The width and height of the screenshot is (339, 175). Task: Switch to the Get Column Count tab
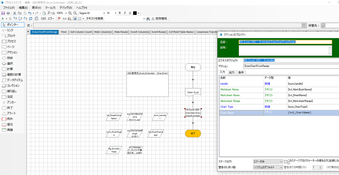pyautogui.click(x=81, y=32)
